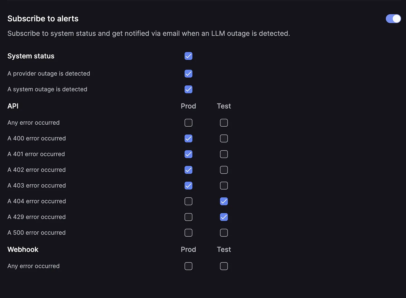Enable Test alerts for 500 errors

pos(224,233)
